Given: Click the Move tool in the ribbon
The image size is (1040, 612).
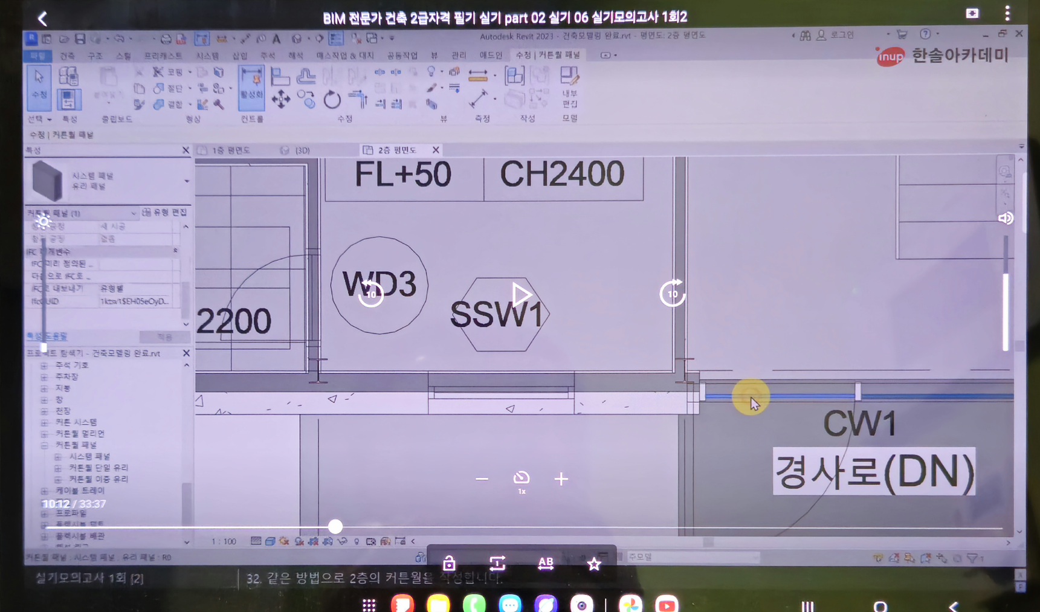Looking at the screenshot, I should [280, 100].
